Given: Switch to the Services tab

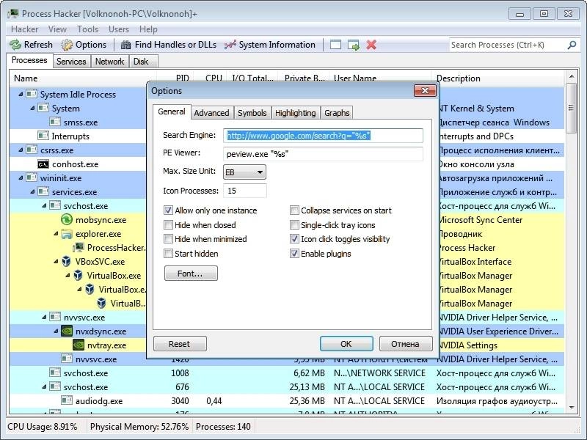Looking at the screenshot, I should 71,62.
